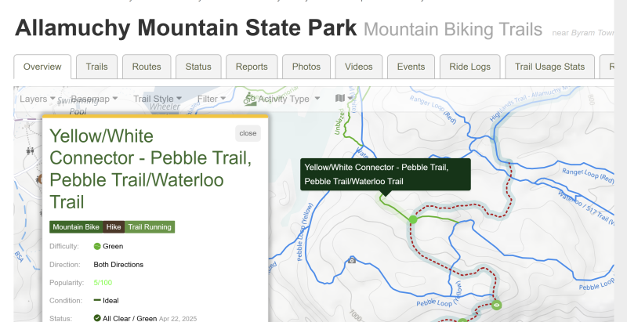Image resolution: width=627 pixels, height=322 pixels.
Task: Click the mountain biker Activity Type icon
Action: point(251,99)
